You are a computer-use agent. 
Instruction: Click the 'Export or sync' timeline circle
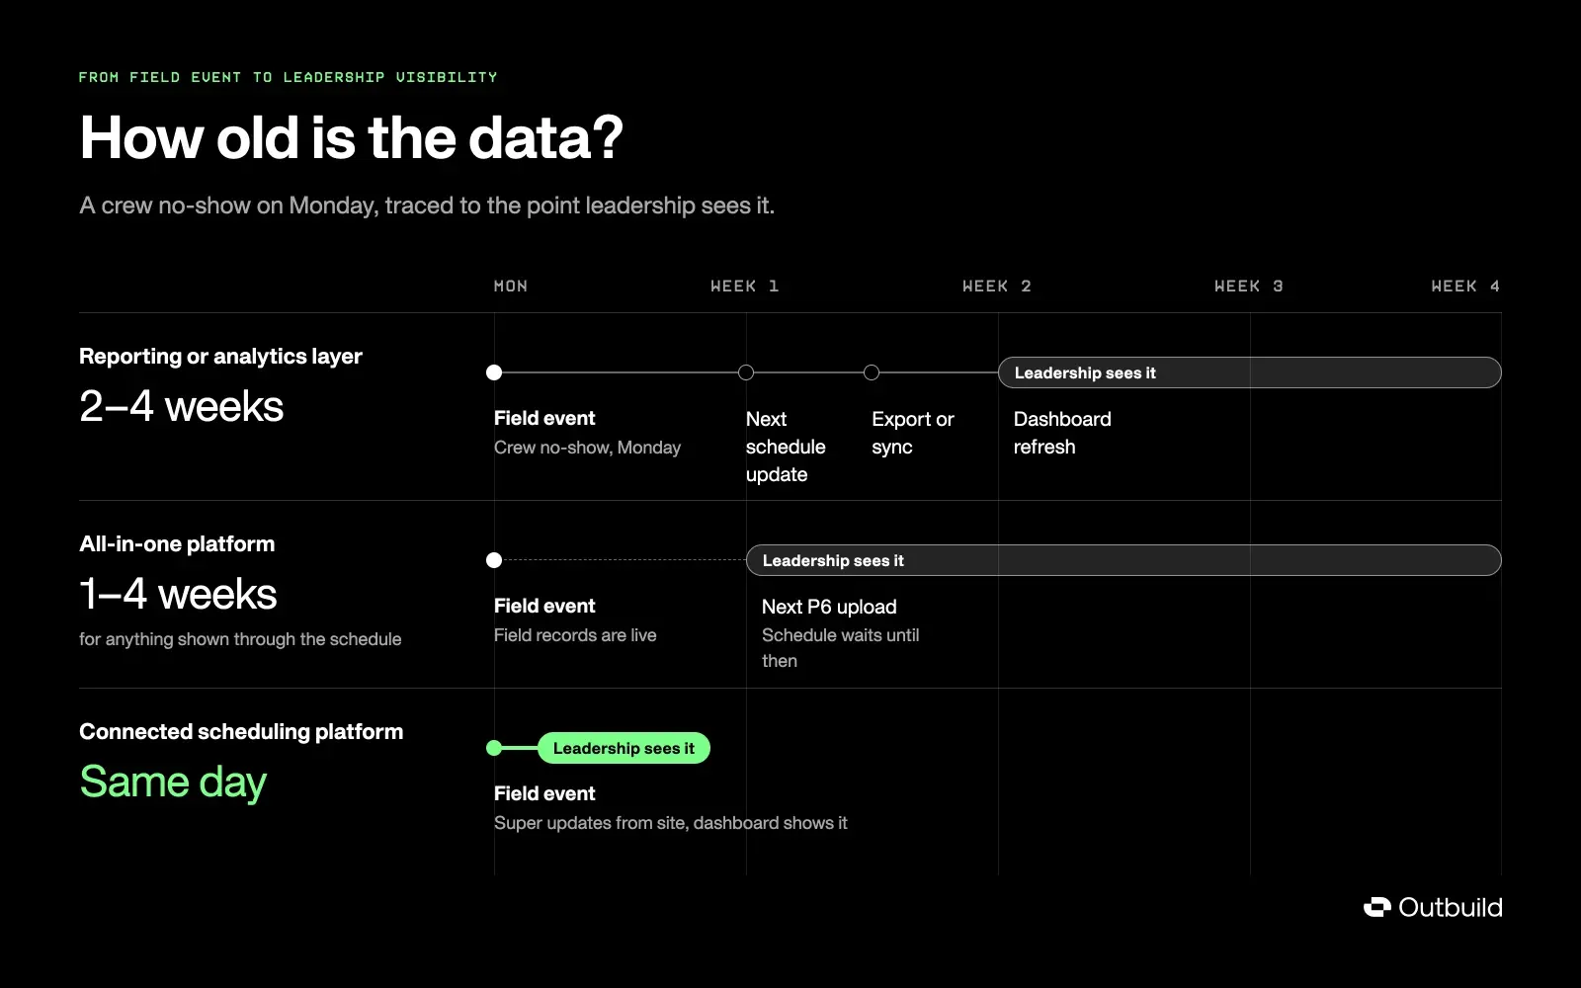coord(872,372)
